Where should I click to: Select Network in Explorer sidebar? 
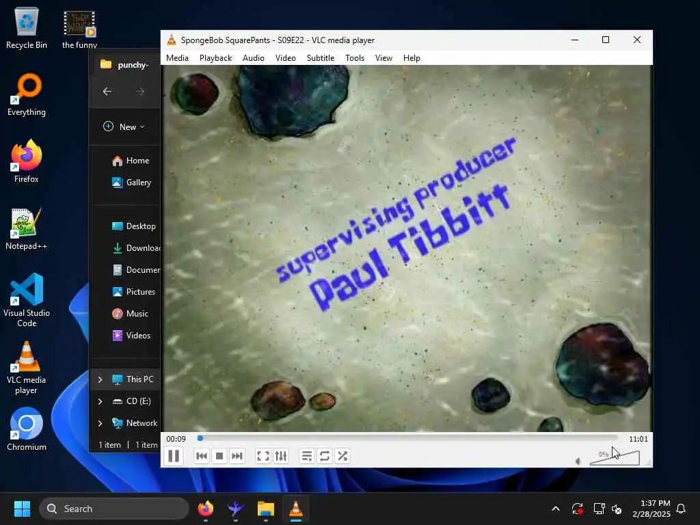point(135,422)
